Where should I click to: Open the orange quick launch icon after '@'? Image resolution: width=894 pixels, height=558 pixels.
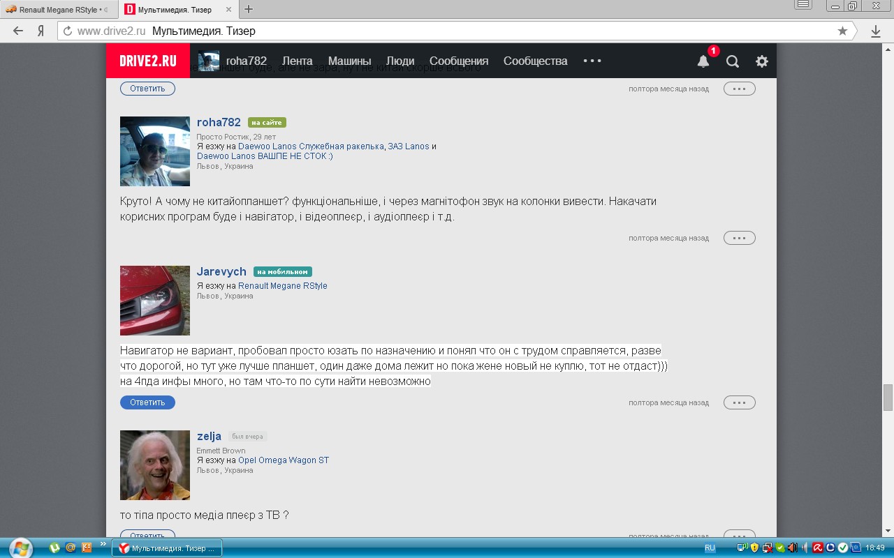click(x=87, y=548)
